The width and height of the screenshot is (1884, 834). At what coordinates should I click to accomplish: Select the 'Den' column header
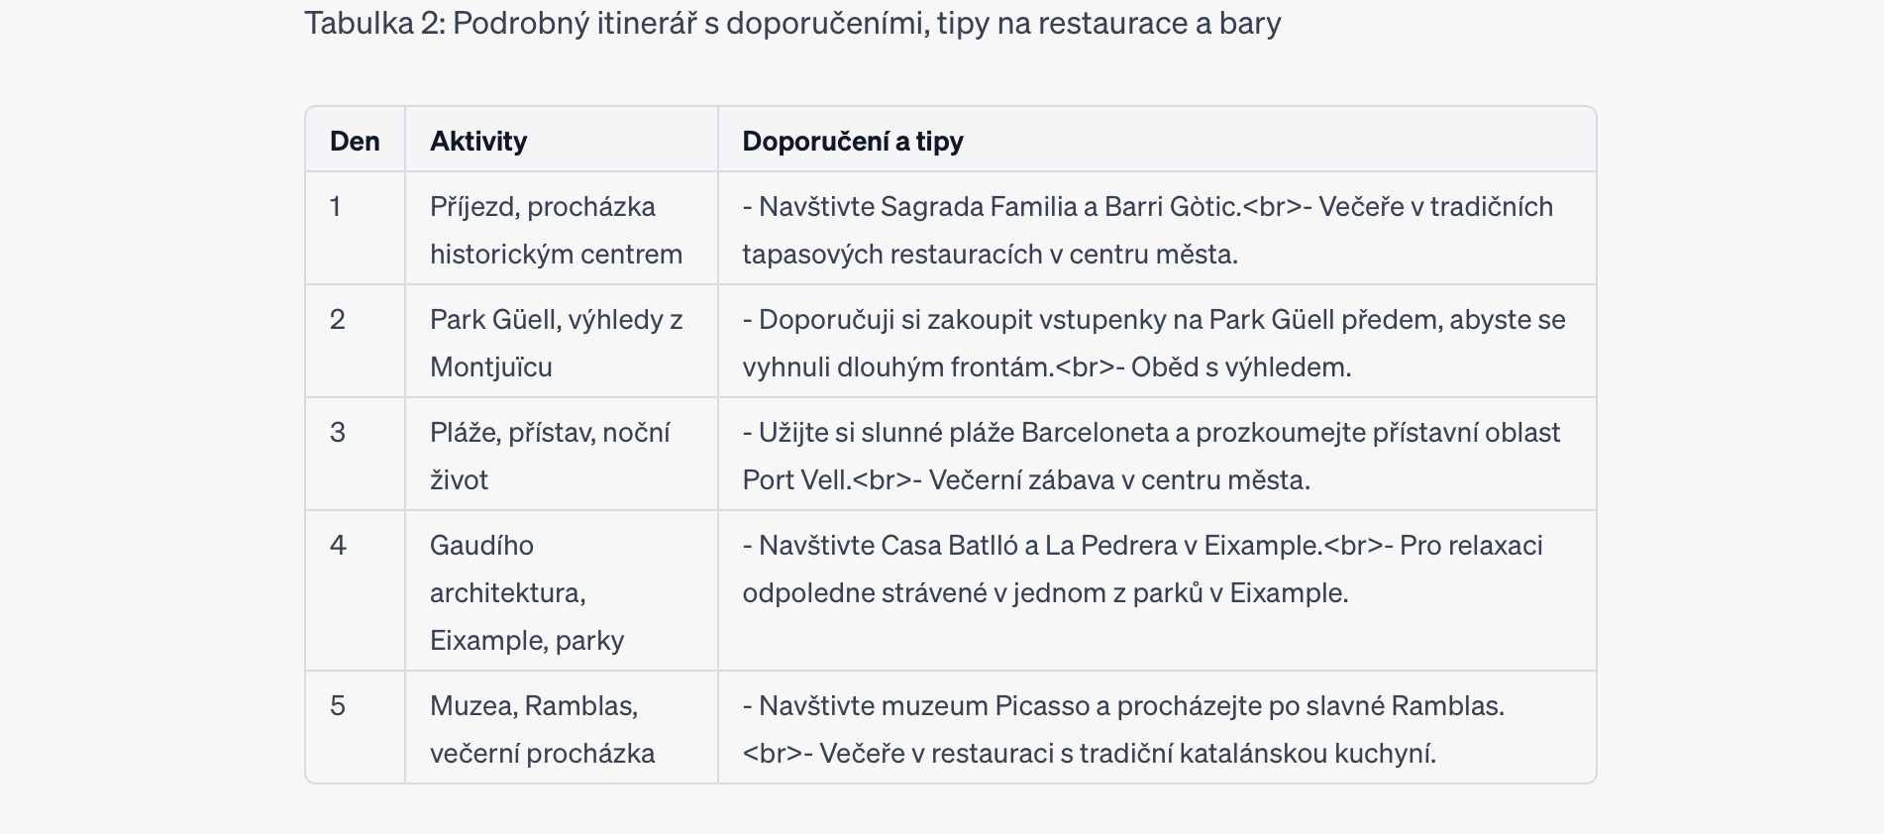click(355, 141)
